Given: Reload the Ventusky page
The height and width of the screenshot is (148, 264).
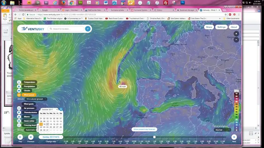Looking at the screenshot, I should (23, 15).
